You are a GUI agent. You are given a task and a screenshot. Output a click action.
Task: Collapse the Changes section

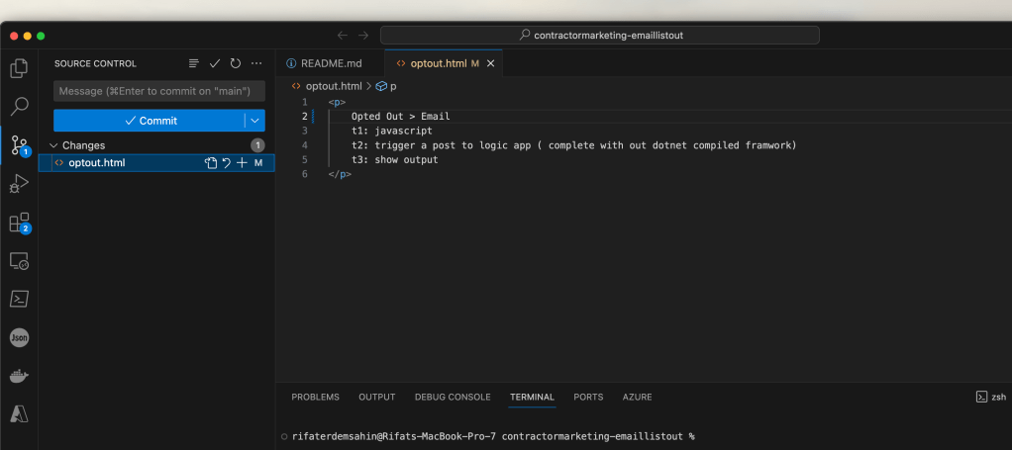pyautogui.click(x=54, y=145)
